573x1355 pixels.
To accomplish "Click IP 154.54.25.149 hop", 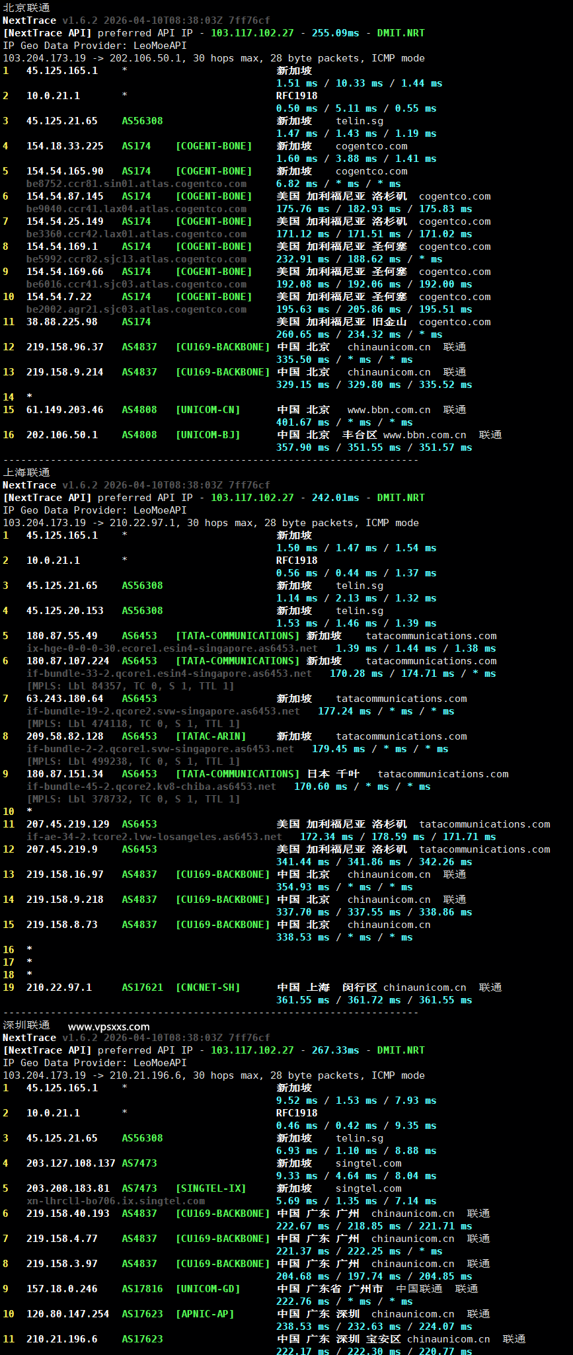I will click(x=65, y=221).
